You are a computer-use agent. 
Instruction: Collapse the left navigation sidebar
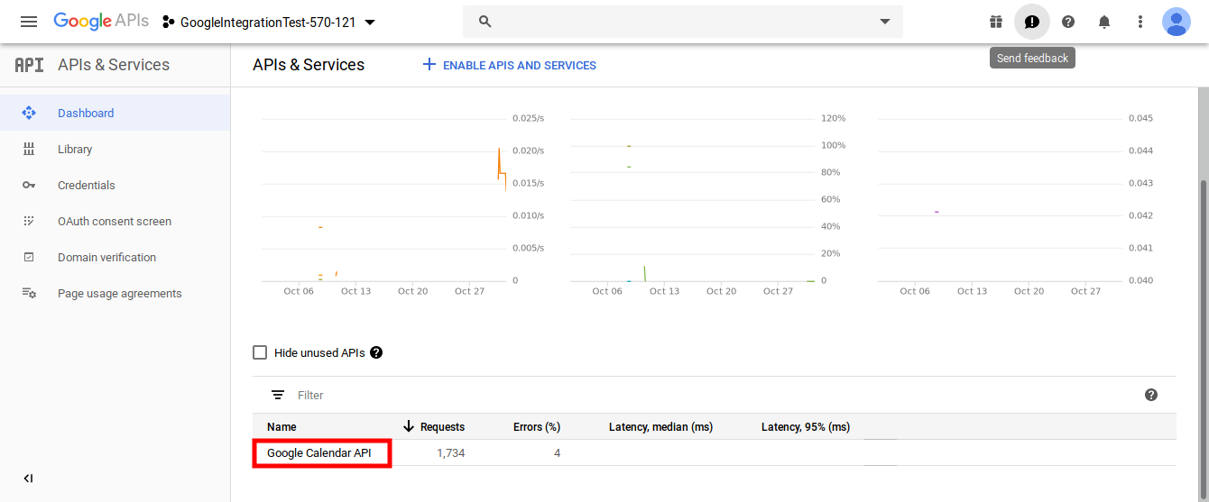[28, 479]
